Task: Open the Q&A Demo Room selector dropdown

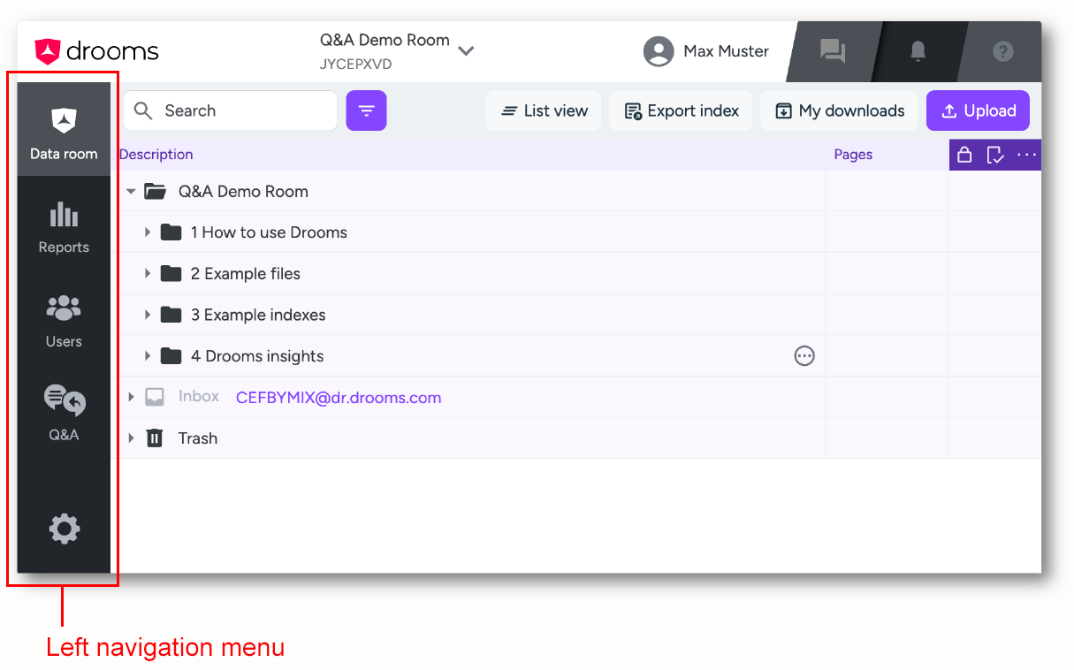Action: tap(467, 51)
